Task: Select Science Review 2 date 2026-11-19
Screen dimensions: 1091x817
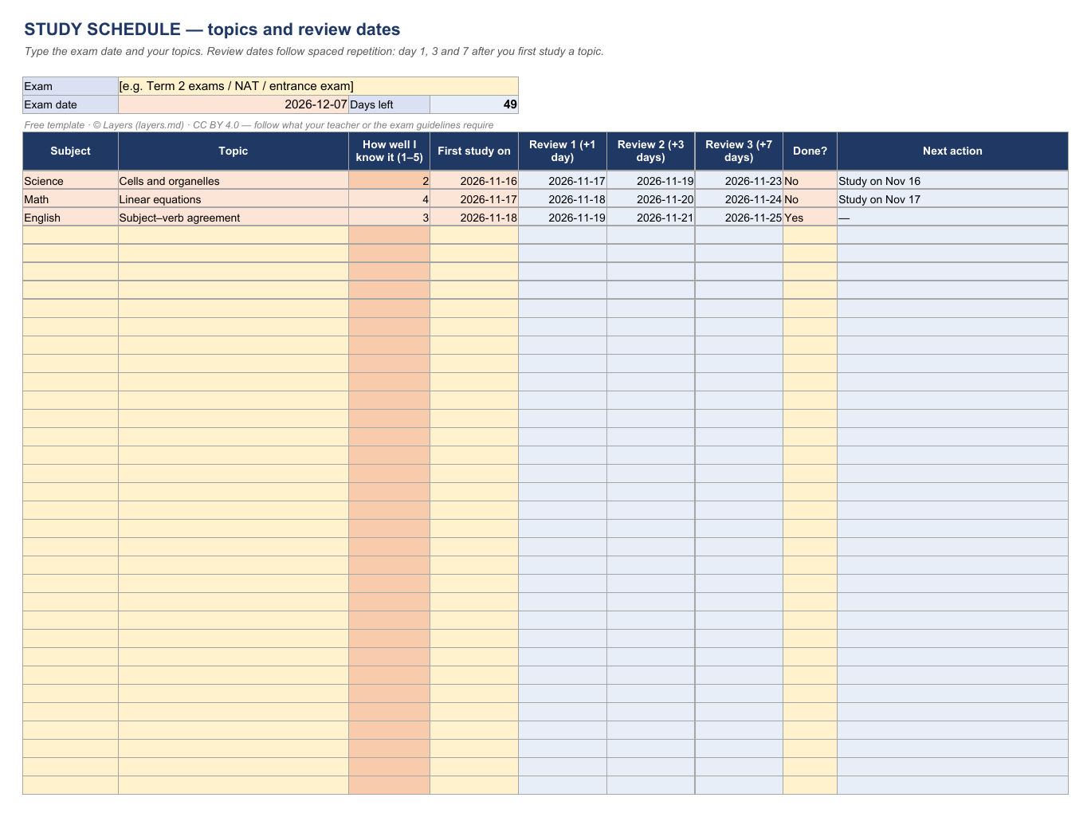Action: [651, 181]
